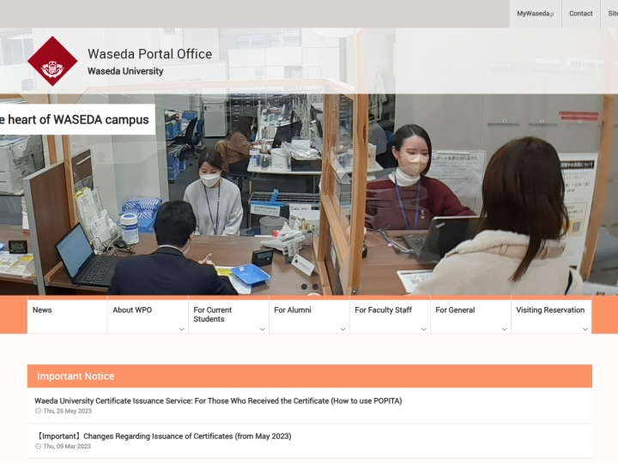
Task: Open the For Current Students menu
Action: 228,316
